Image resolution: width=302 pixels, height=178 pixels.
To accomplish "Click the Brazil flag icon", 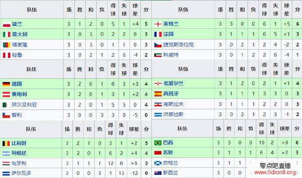I will [158, 143].
